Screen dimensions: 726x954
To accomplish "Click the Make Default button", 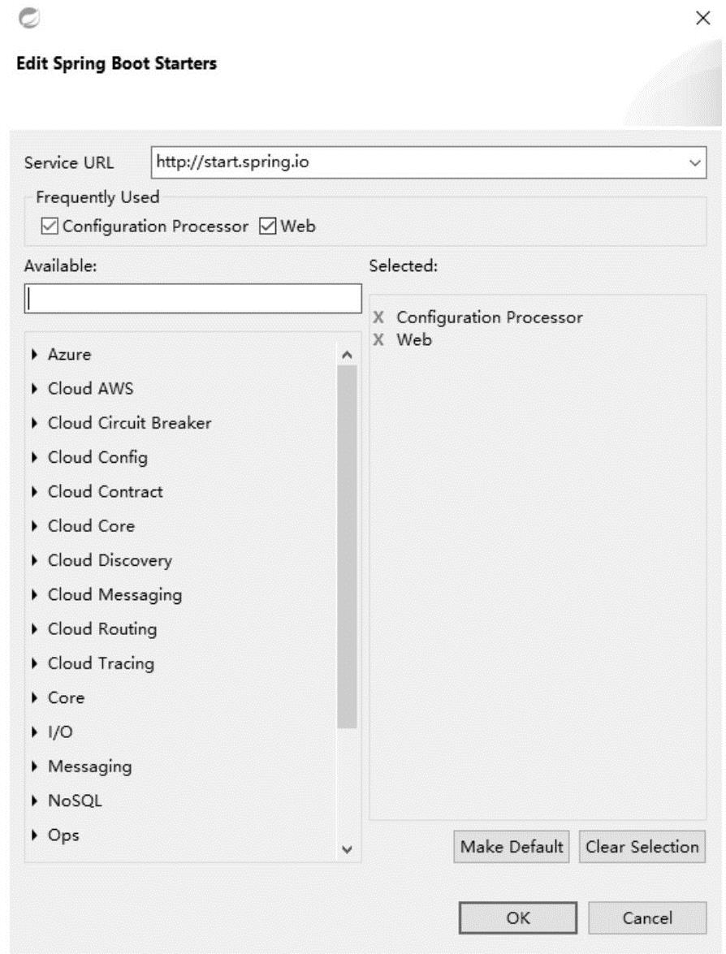I will (512, 847).
